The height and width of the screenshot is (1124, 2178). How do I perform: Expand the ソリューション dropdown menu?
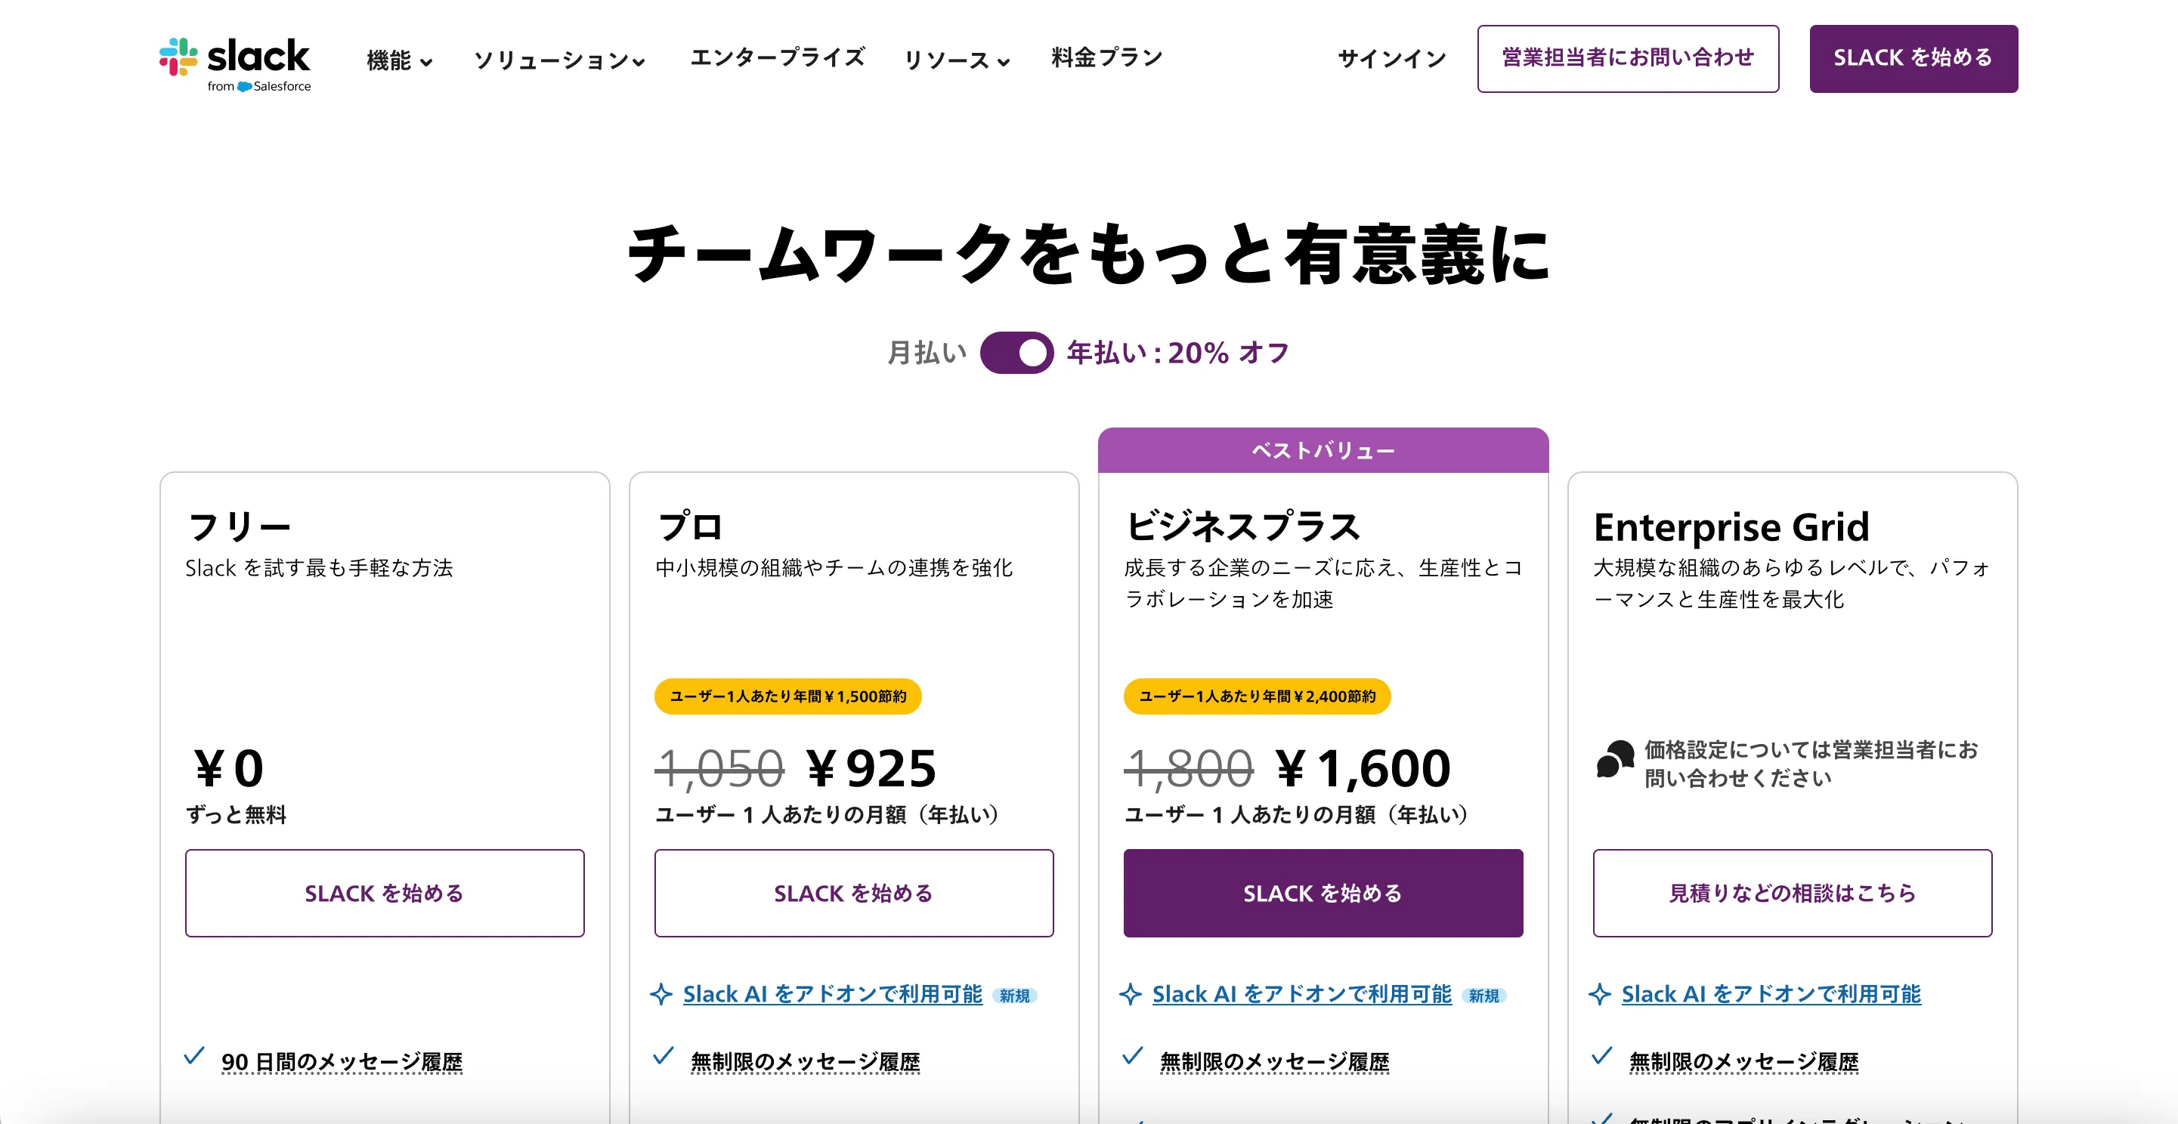559,60
